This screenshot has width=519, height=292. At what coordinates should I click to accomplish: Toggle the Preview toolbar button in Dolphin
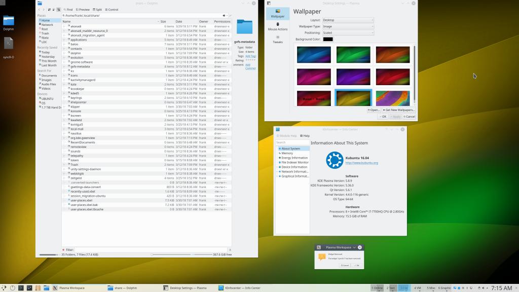(x=83, y=10)
